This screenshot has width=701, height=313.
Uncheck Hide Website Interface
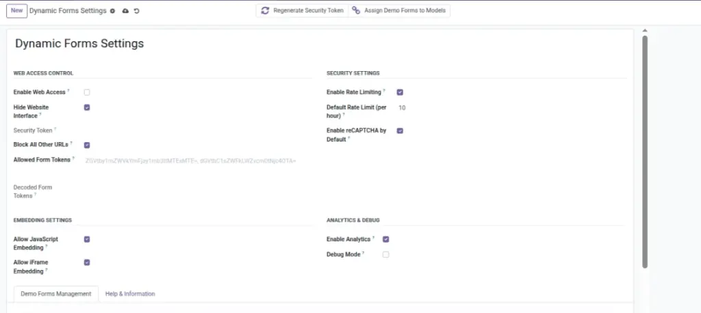tap(87, 107)
